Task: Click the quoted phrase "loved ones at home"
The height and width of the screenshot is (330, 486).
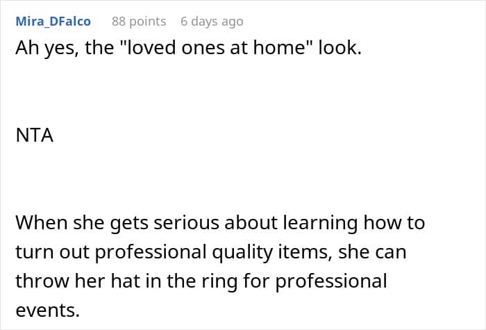Action: coord(215,47)
